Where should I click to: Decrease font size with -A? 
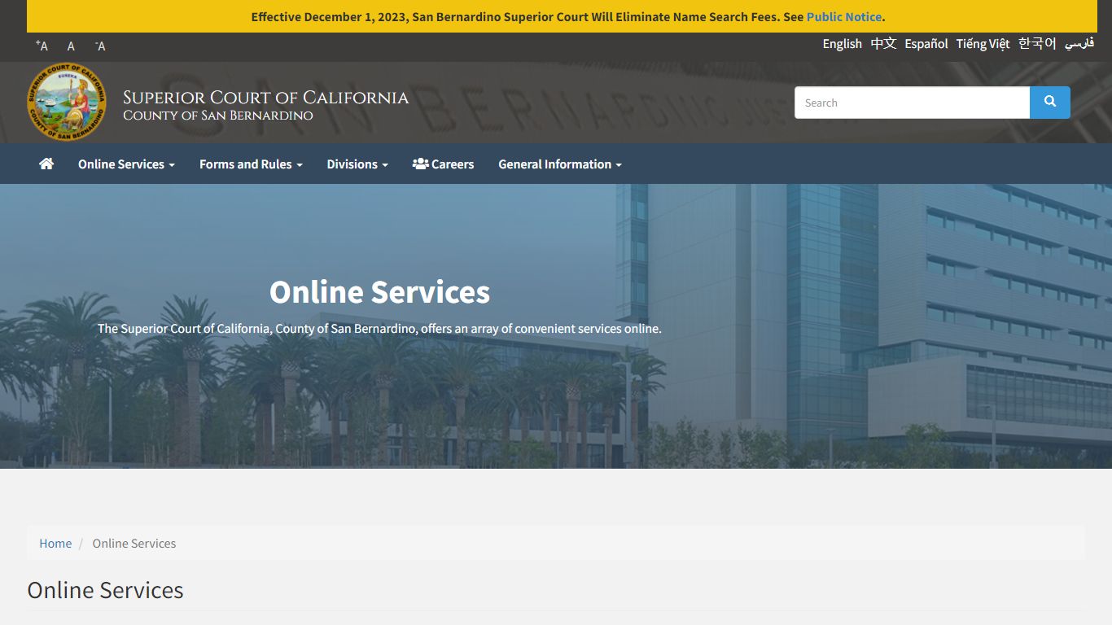pyautogui.click(x=100, y=46)
